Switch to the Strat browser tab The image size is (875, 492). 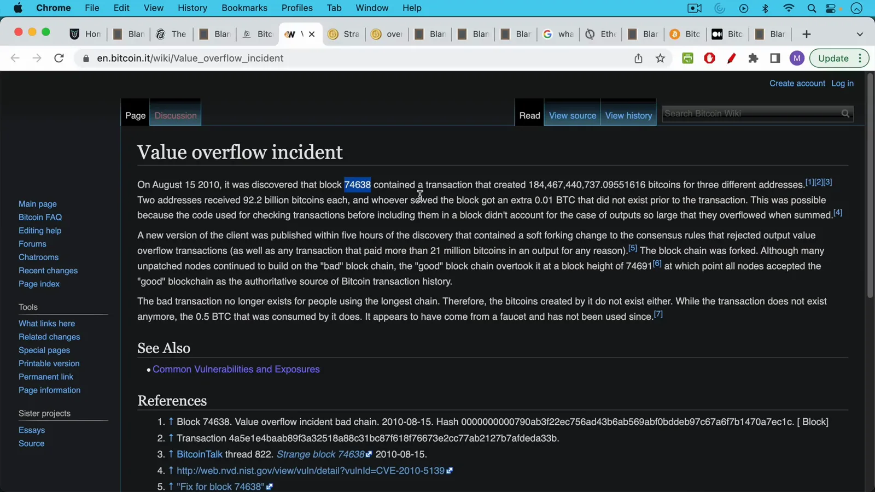click(345, 34)
